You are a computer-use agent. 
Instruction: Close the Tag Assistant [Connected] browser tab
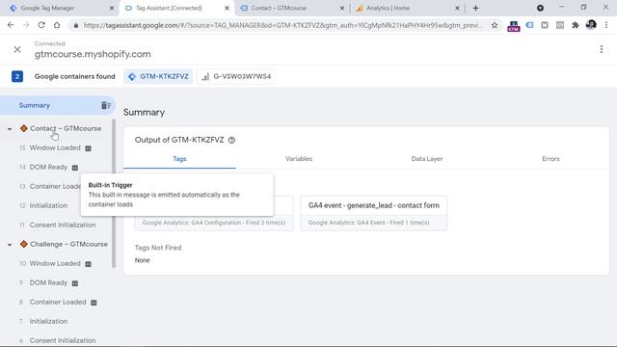[227, 8]
